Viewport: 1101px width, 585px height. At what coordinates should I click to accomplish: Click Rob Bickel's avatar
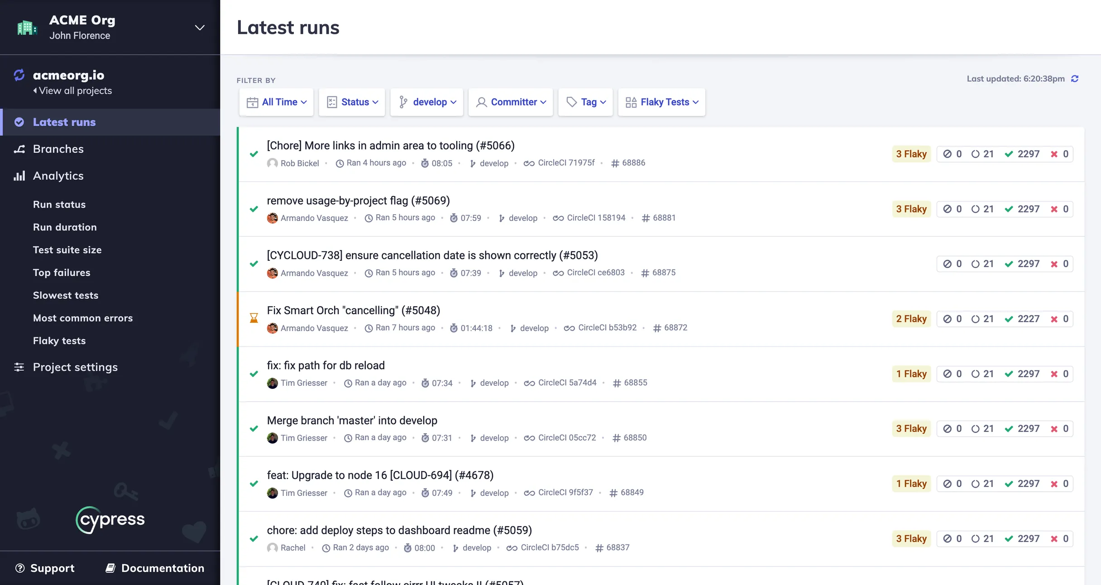pyautogui.click(x=272, y=163)
